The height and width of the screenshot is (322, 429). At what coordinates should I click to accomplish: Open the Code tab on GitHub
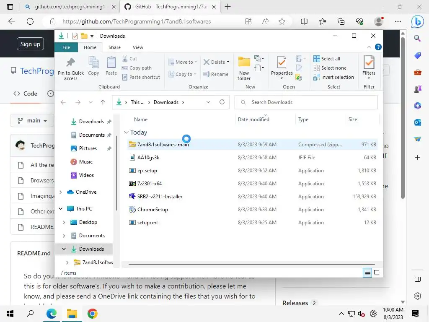(26, 93)
